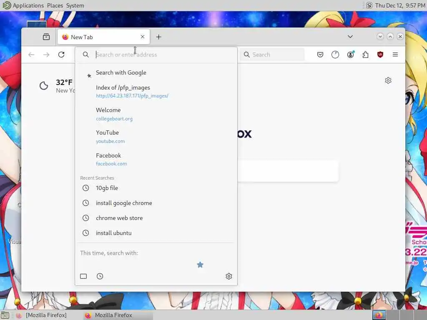Click the Search box beside the address bar

tap(272, 55)
